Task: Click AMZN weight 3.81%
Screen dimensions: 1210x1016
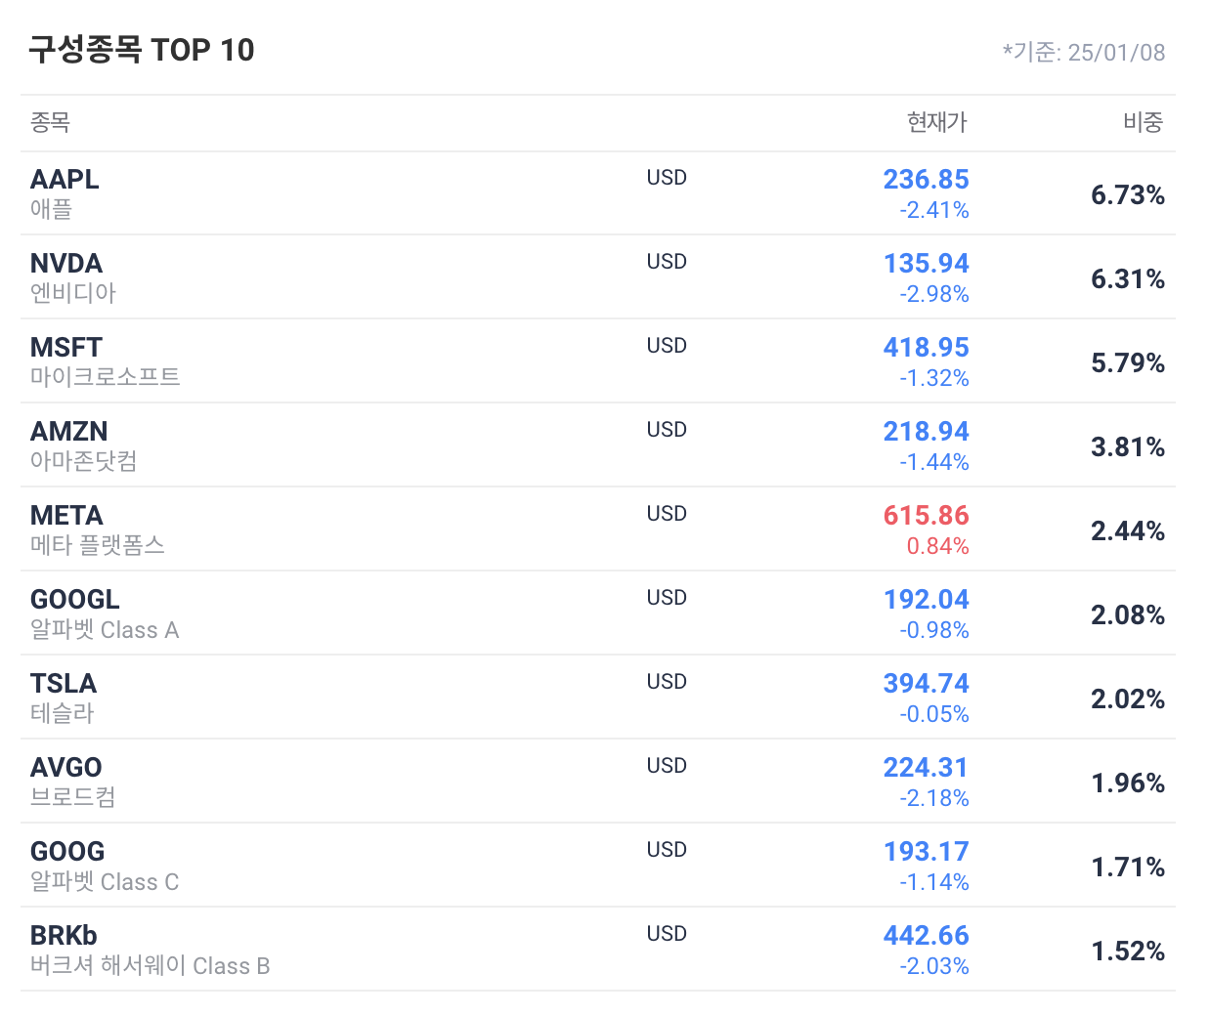Action: click(x=1128, y=446)
